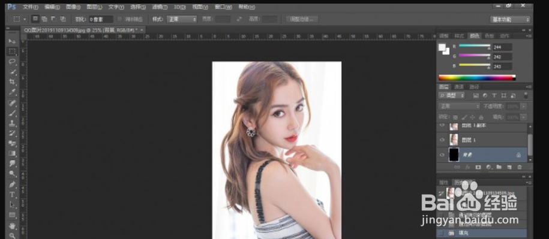Select the Eyedropper tool
Viewport: 549px width, 239px height.
[x=12, y=92]
